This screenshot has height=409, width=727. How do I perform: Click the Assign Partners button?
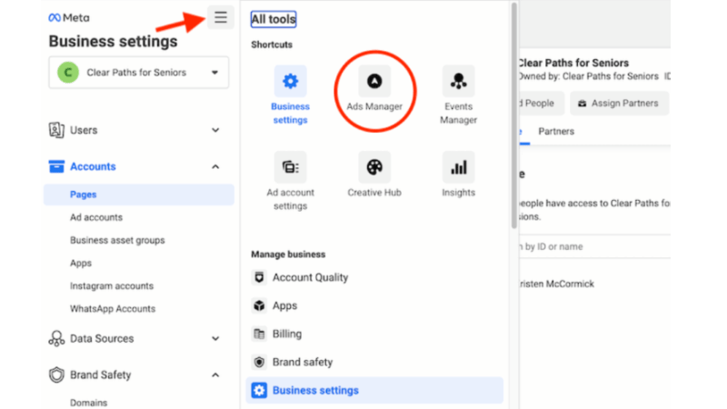pyautogui.click(x=620, y=104)
